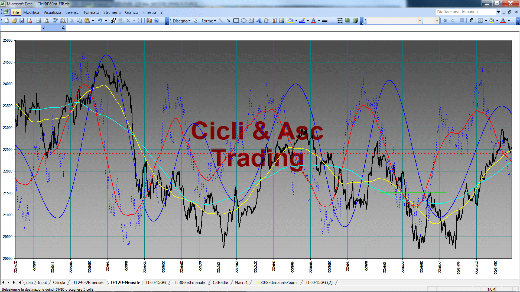
Task: Switch to the CalBattle sheet tab
Action: (220, 282)
